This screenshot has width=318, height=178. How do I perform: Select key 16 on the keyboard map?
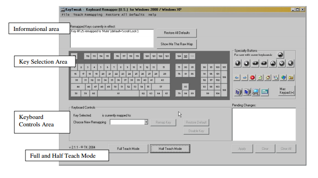coord(75,74)
